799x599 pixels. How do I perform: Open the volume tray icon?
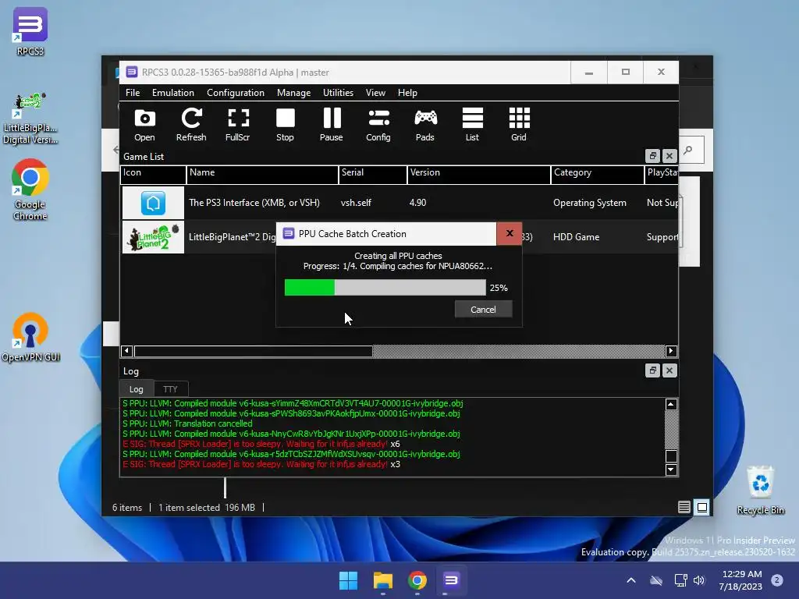click(x=699, y=580)
